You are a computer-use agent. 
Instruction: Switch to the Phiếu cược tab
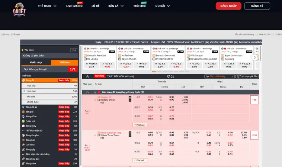point(36,62)
